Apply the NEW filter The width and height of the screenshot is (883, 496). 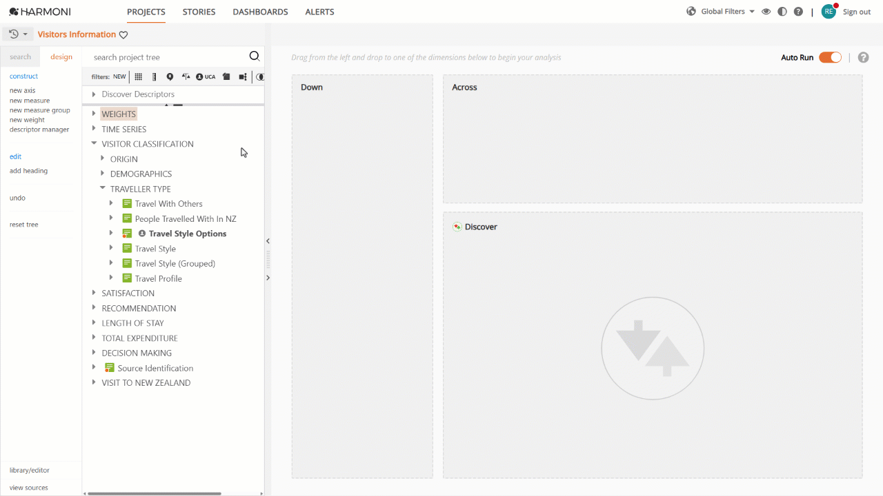click(x=119, y=77)
